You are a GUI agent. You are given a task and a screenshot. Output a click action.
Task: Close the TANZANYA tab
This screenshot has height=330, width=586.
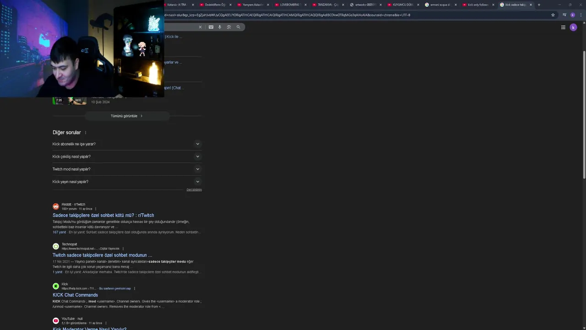(343, 5)
